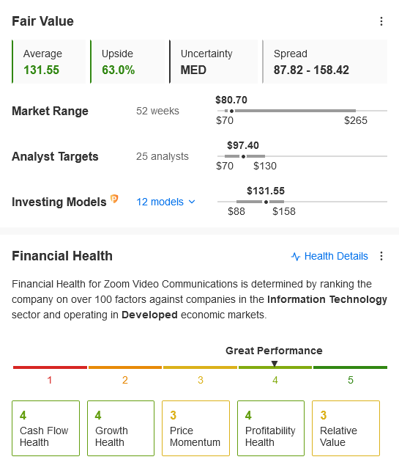399x465 pixels.
Task: Click the green segment 5 of the health scale
Action: pyautogui.click(x=350, y=367)
